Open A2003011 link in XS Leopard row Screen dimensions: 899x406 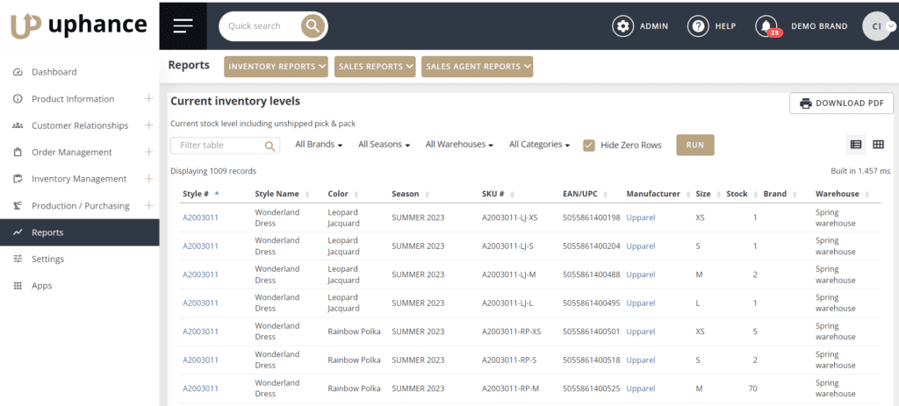click(x=200, y=217)
